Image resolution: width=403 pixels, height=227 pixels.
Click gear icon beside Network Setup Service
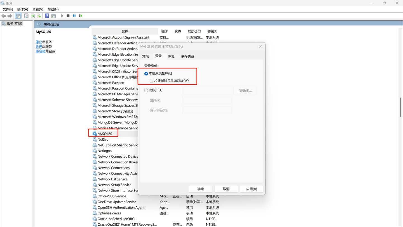[95, 185]
